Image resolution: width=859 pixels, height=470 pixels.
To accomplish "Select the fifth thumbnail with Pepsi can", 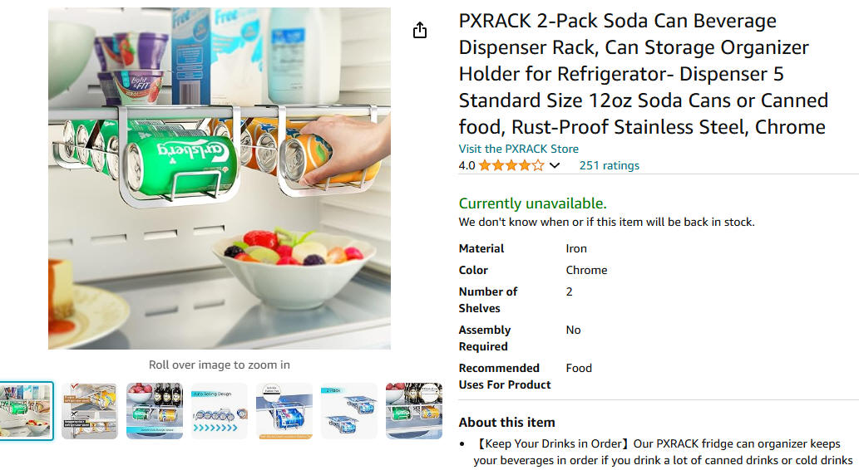I will (x=284, y=411).
